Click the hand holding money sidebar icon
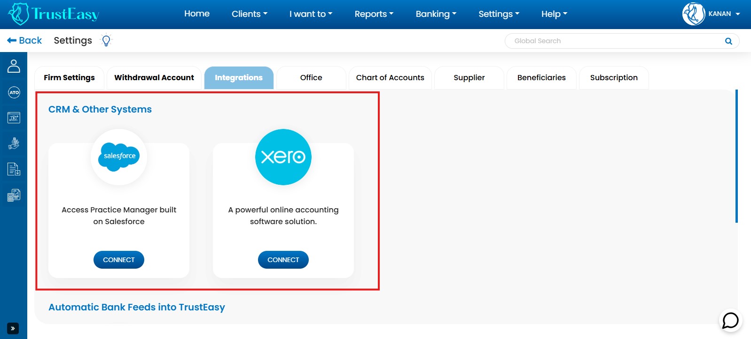This screenshot has width=751, height=339. click(x=14, y=143)
